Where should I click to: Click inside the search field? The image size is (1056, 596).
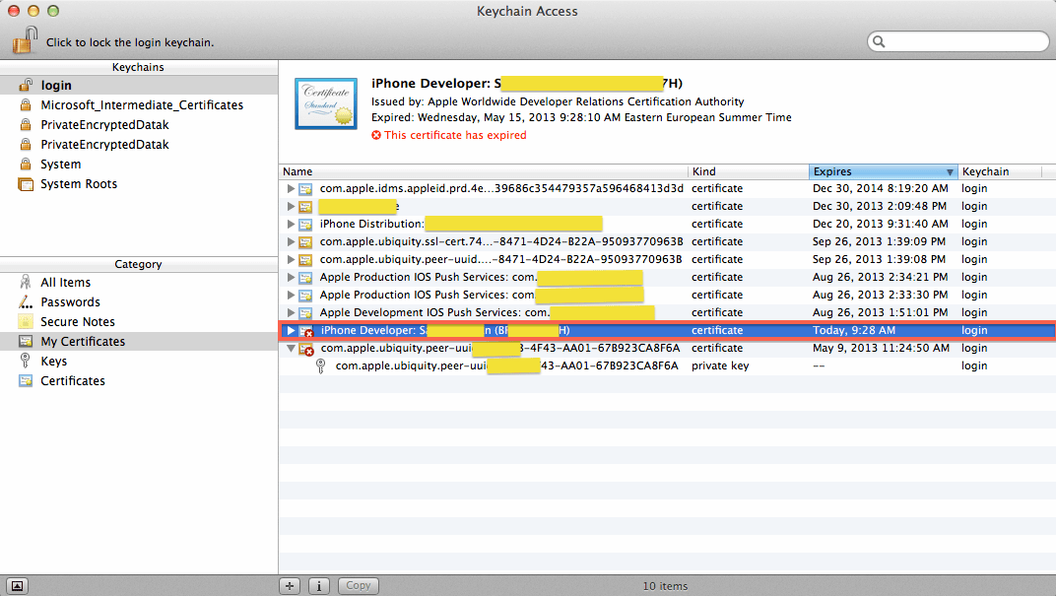(x=957, y=41)
